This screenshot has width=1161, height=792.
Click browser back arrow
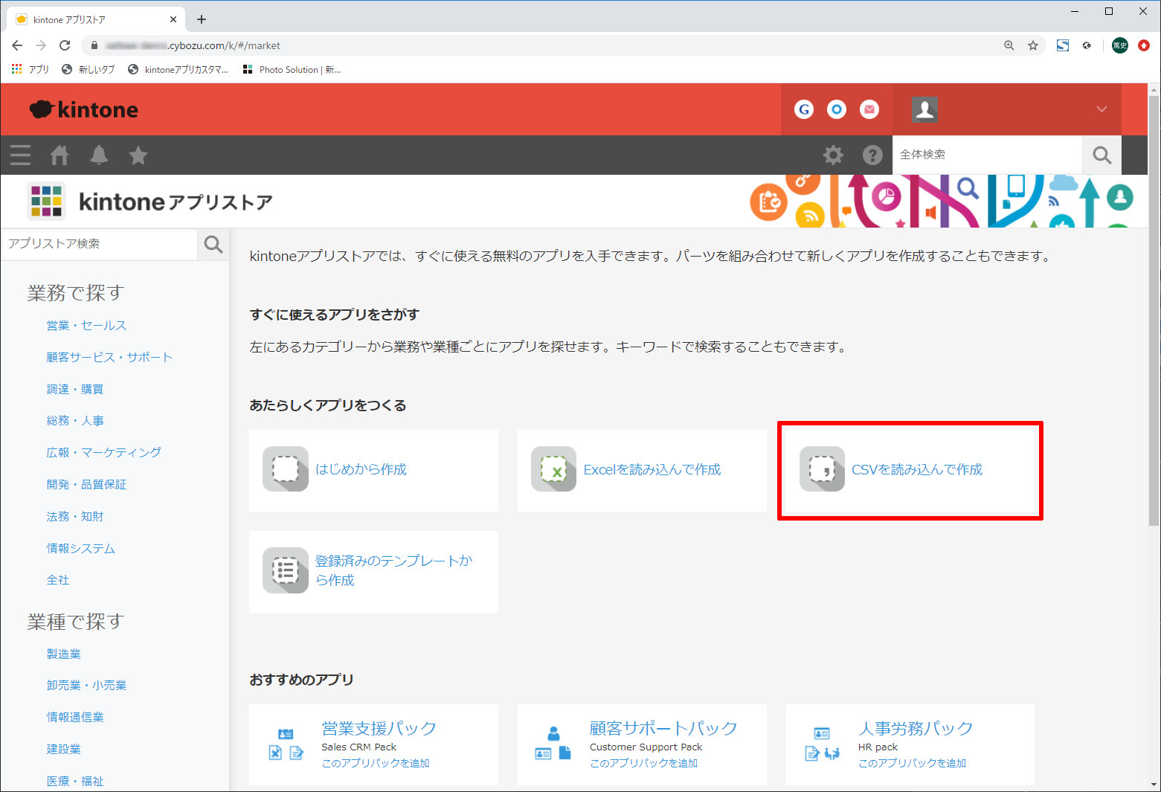click(x=17, y=45)
